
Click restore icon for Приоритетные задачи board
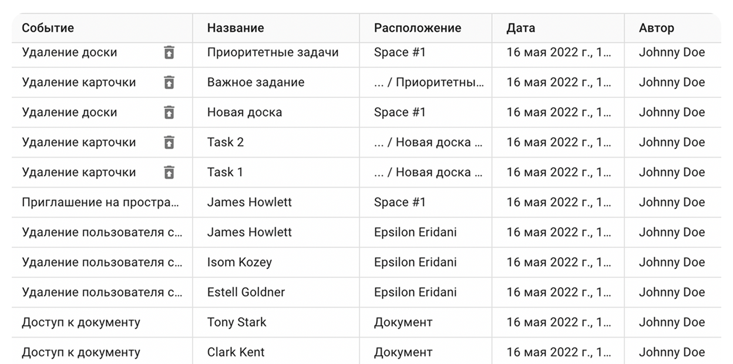(x=169, y=52)
